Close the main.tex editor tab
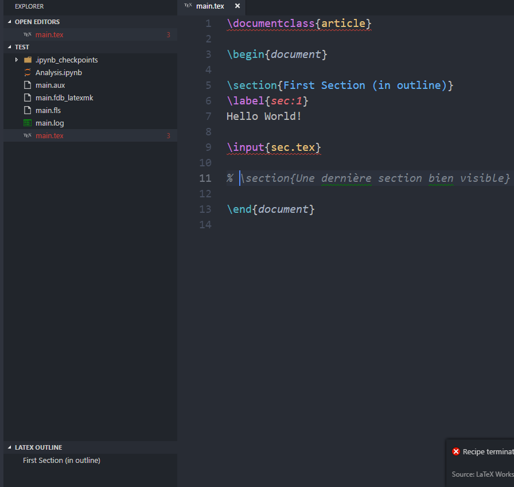Image resolution: width=514 pixels, height=487 pixels. pyautogui.click(x=237, y=6)
